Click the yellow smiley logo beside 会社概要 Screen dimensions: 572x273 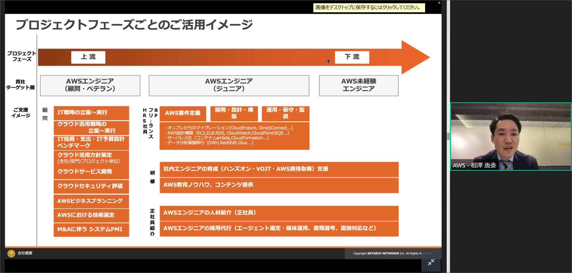[x=11, y=254]
